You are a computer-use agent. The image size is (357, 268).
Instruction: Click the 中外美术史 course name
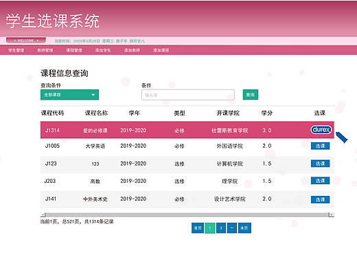click(x=95, y=199)
